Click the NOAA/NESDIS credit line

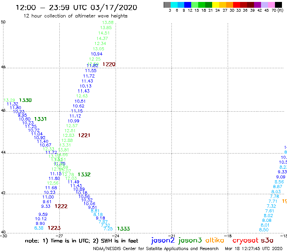point(156,249)
